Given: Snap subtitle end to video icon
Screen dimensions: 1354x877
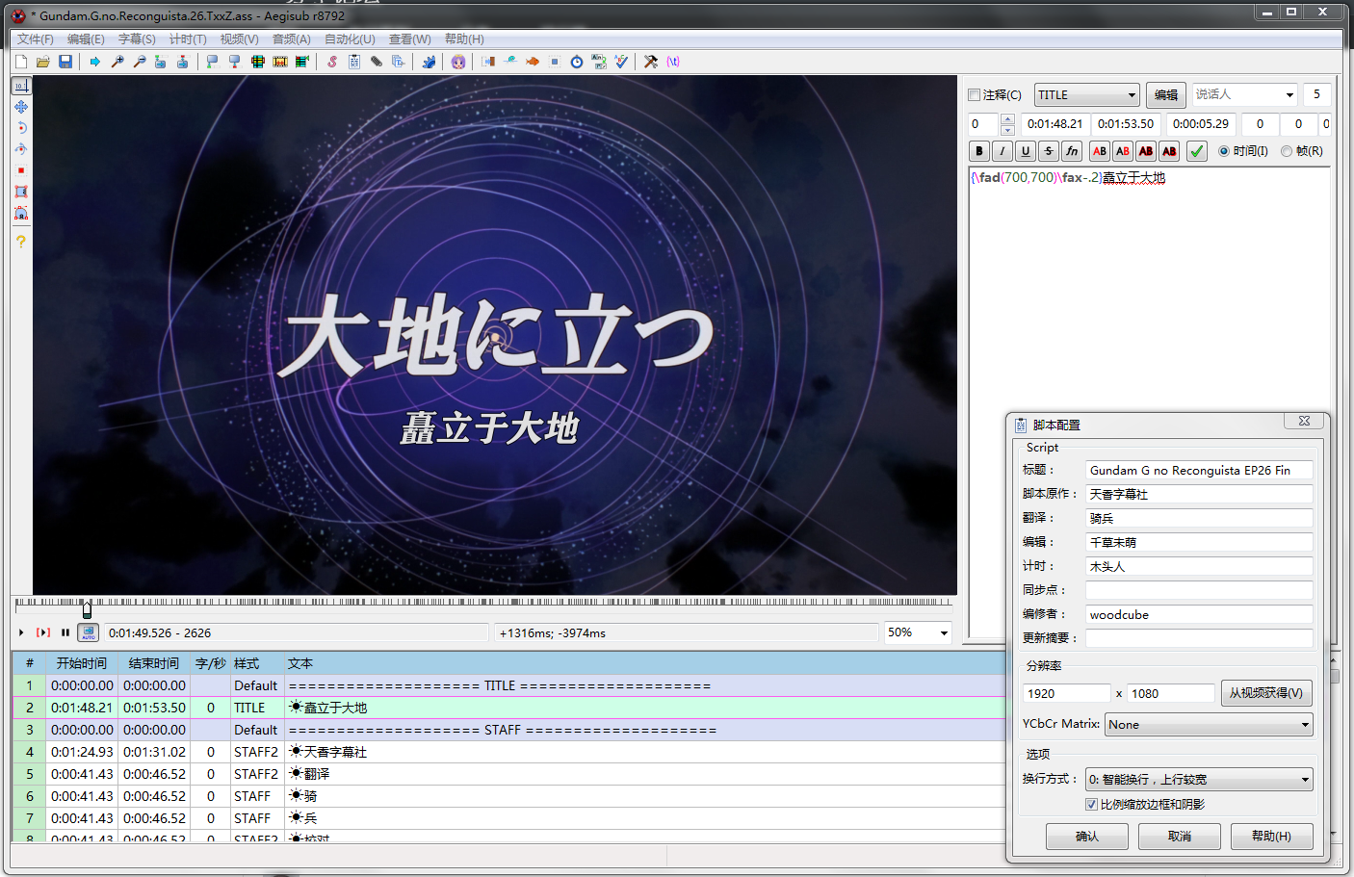Looking at the screenshot, I should point(235,62).
